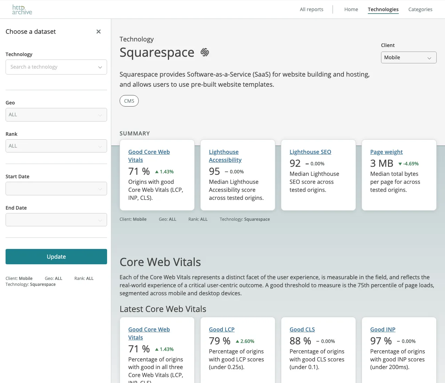445x383 pixels.
Task: Open Good Core Web Vitals summary link
Action: click(x=149, y=156)
